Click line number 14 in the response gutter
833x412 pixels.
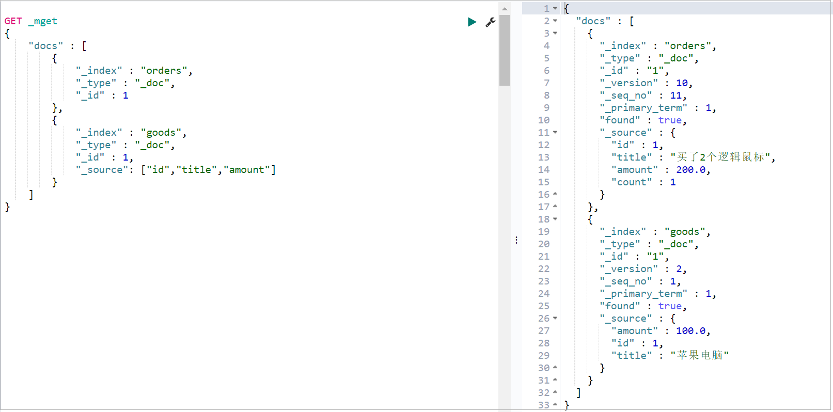(x=544, y=170)
